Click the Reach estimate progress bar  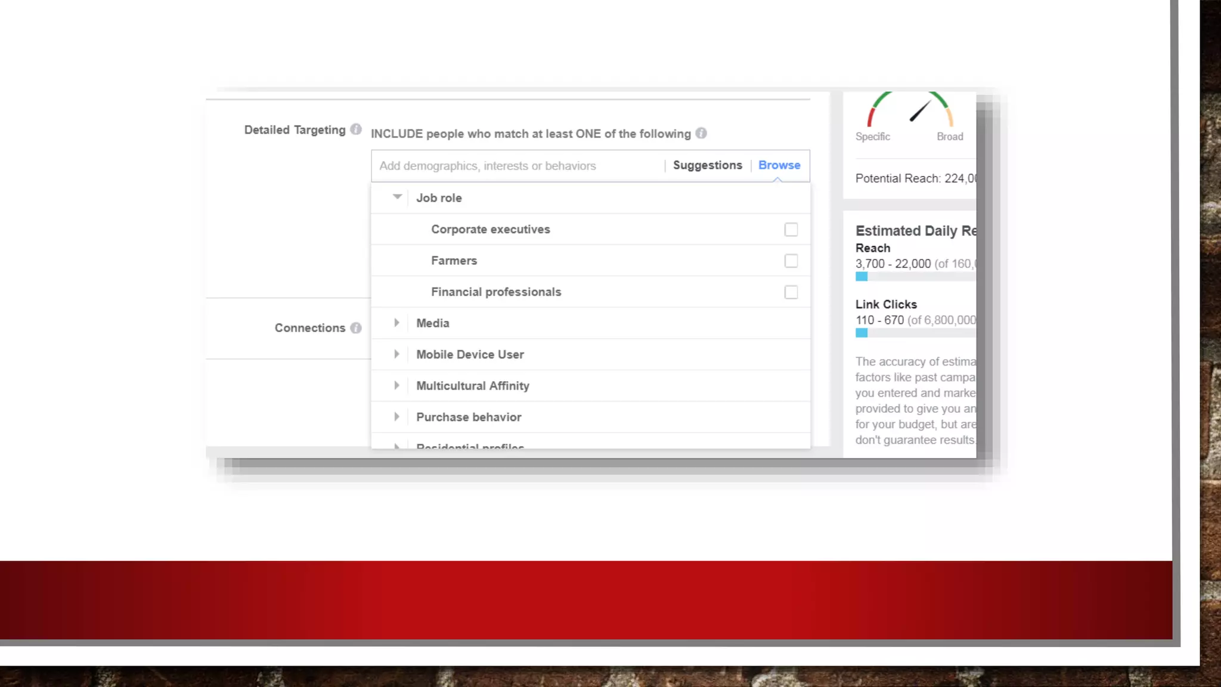click(x=915, y=277)
